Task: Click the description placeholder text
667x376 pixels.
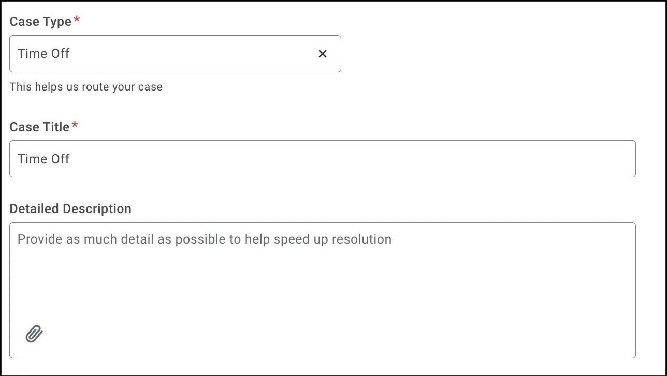Action: pyautogui.click(x=205, y=239)
